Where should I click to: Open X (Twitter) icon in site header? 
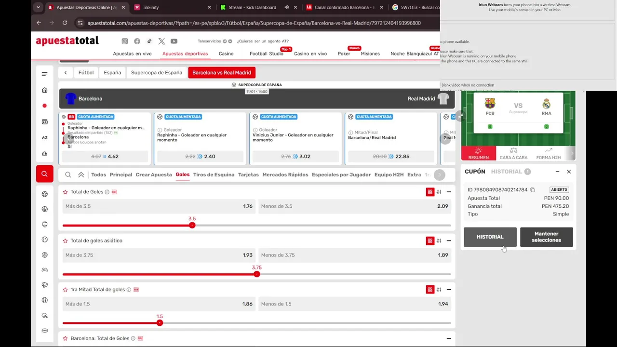(161, 41)
